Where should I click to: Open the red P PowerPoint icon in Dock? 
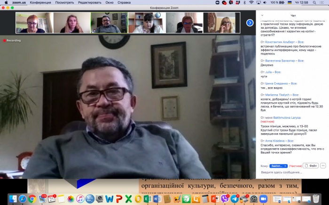(119, 199)
